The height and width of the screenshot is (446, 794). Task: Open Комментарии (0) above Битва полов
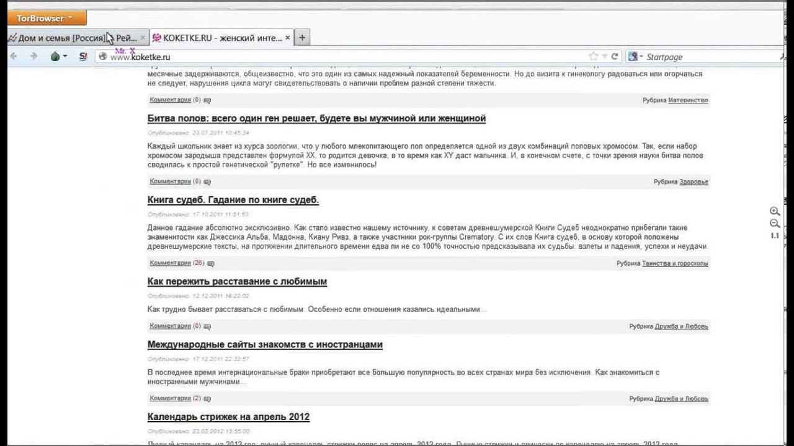coord(176,100)
